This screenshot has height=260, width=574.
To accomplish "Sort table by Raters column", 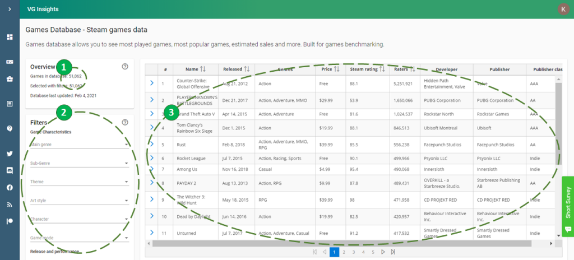I will (412, 69).
